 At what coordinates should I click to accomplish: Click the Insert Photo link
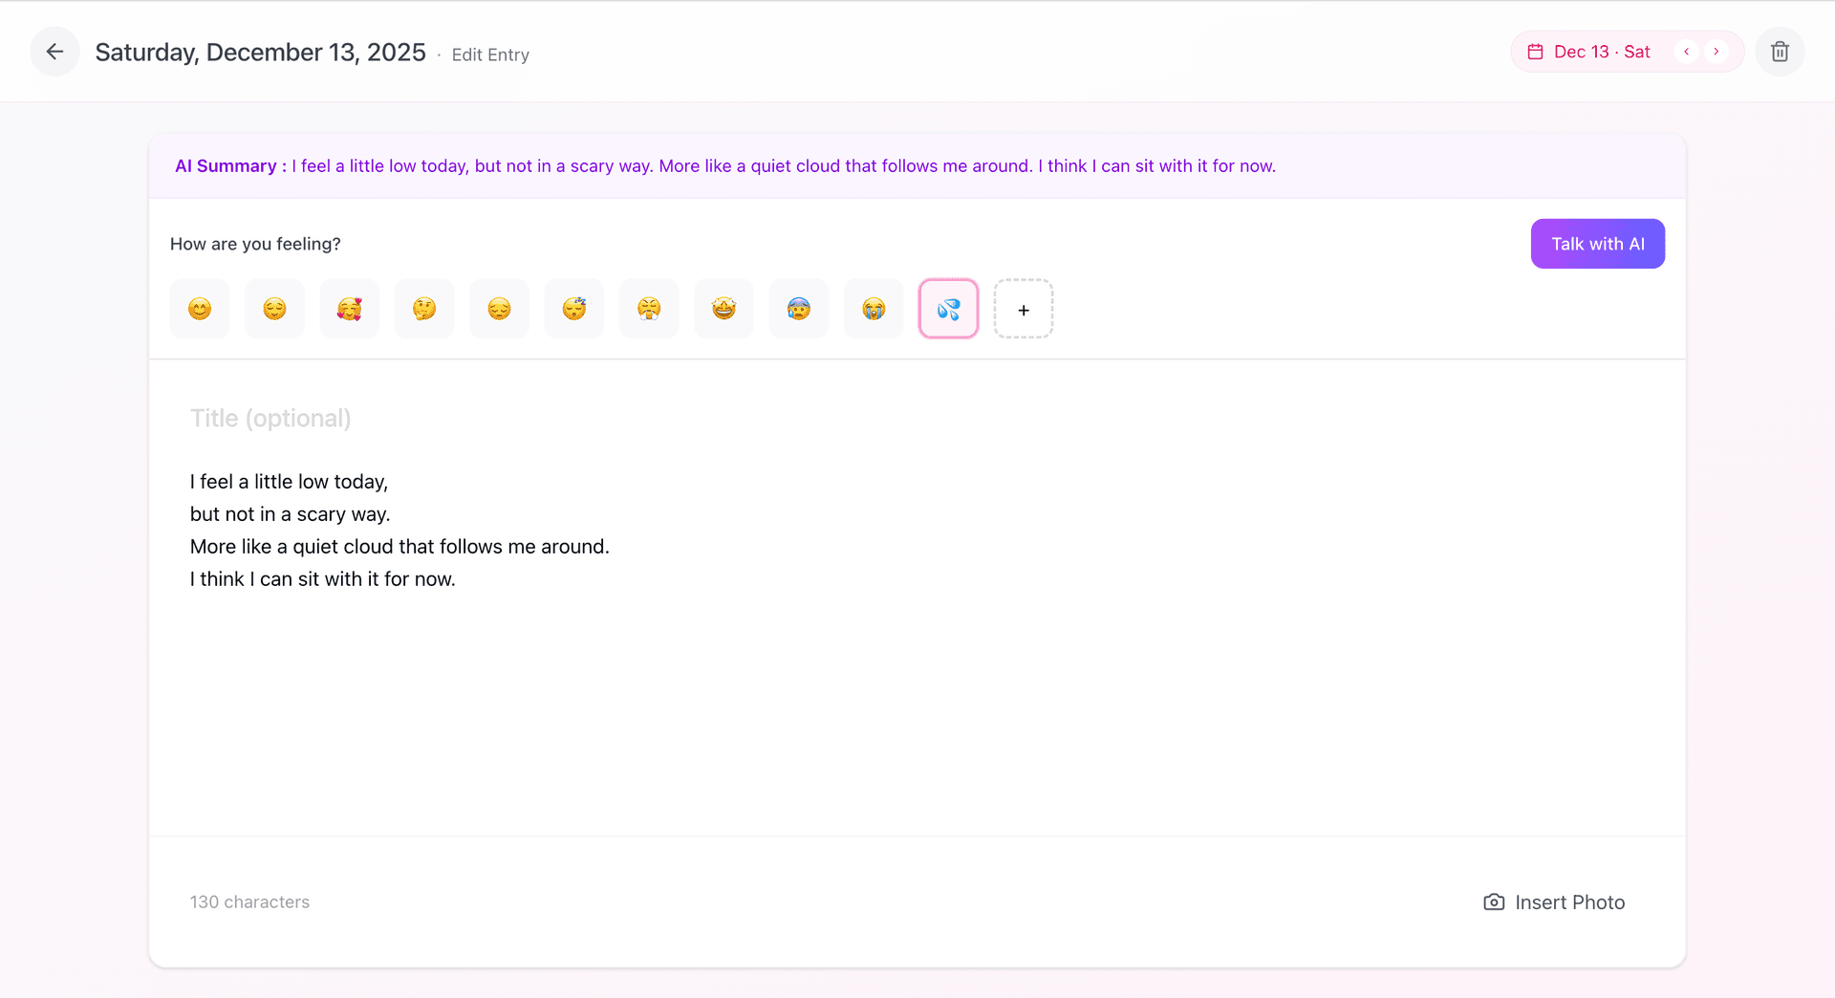(x=1569, y=902)
